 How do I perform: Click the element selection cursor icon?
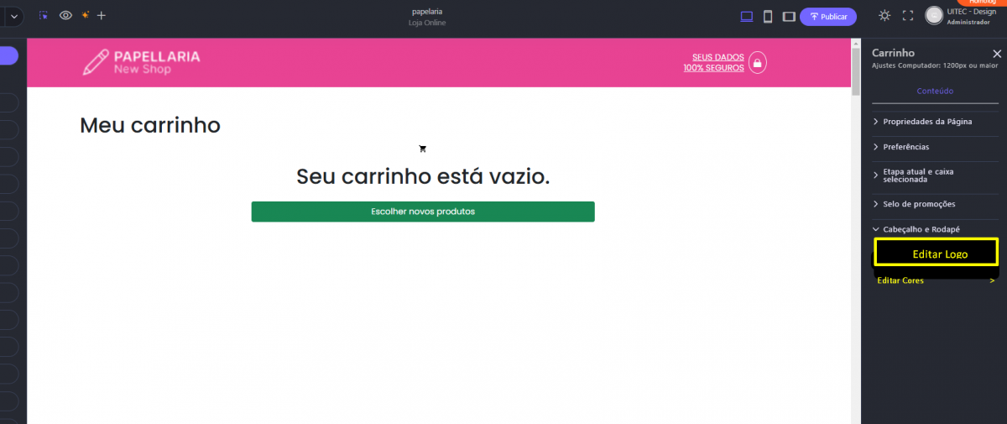44,15
